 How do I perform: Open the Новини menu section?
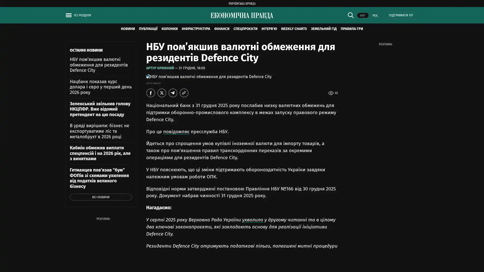[128, 29]
